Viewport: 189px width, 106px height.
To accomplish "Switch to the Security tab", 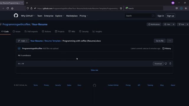I will coord(84,32).
